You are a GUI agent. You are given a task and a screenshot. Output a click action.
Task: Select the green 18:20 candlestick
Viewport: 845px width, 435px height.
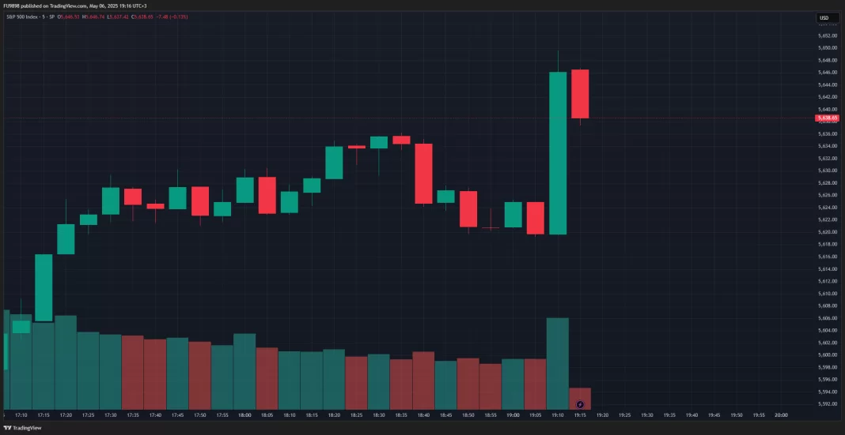(x=334, y=163)
